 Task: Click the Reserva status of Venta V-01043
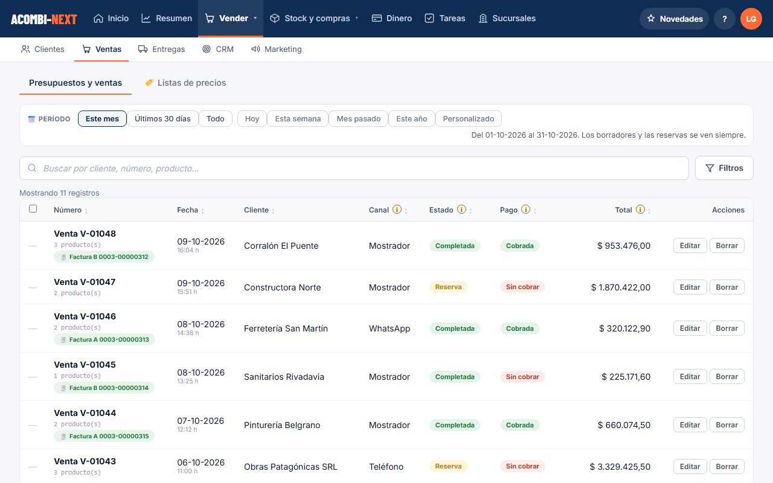448,466
